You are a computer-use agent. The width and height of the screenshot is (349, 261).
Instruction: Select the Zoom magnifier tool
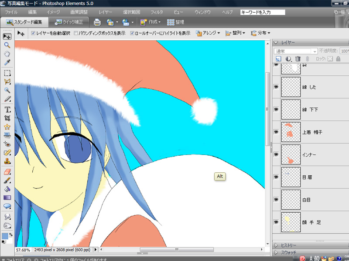(x=7, y=45)
